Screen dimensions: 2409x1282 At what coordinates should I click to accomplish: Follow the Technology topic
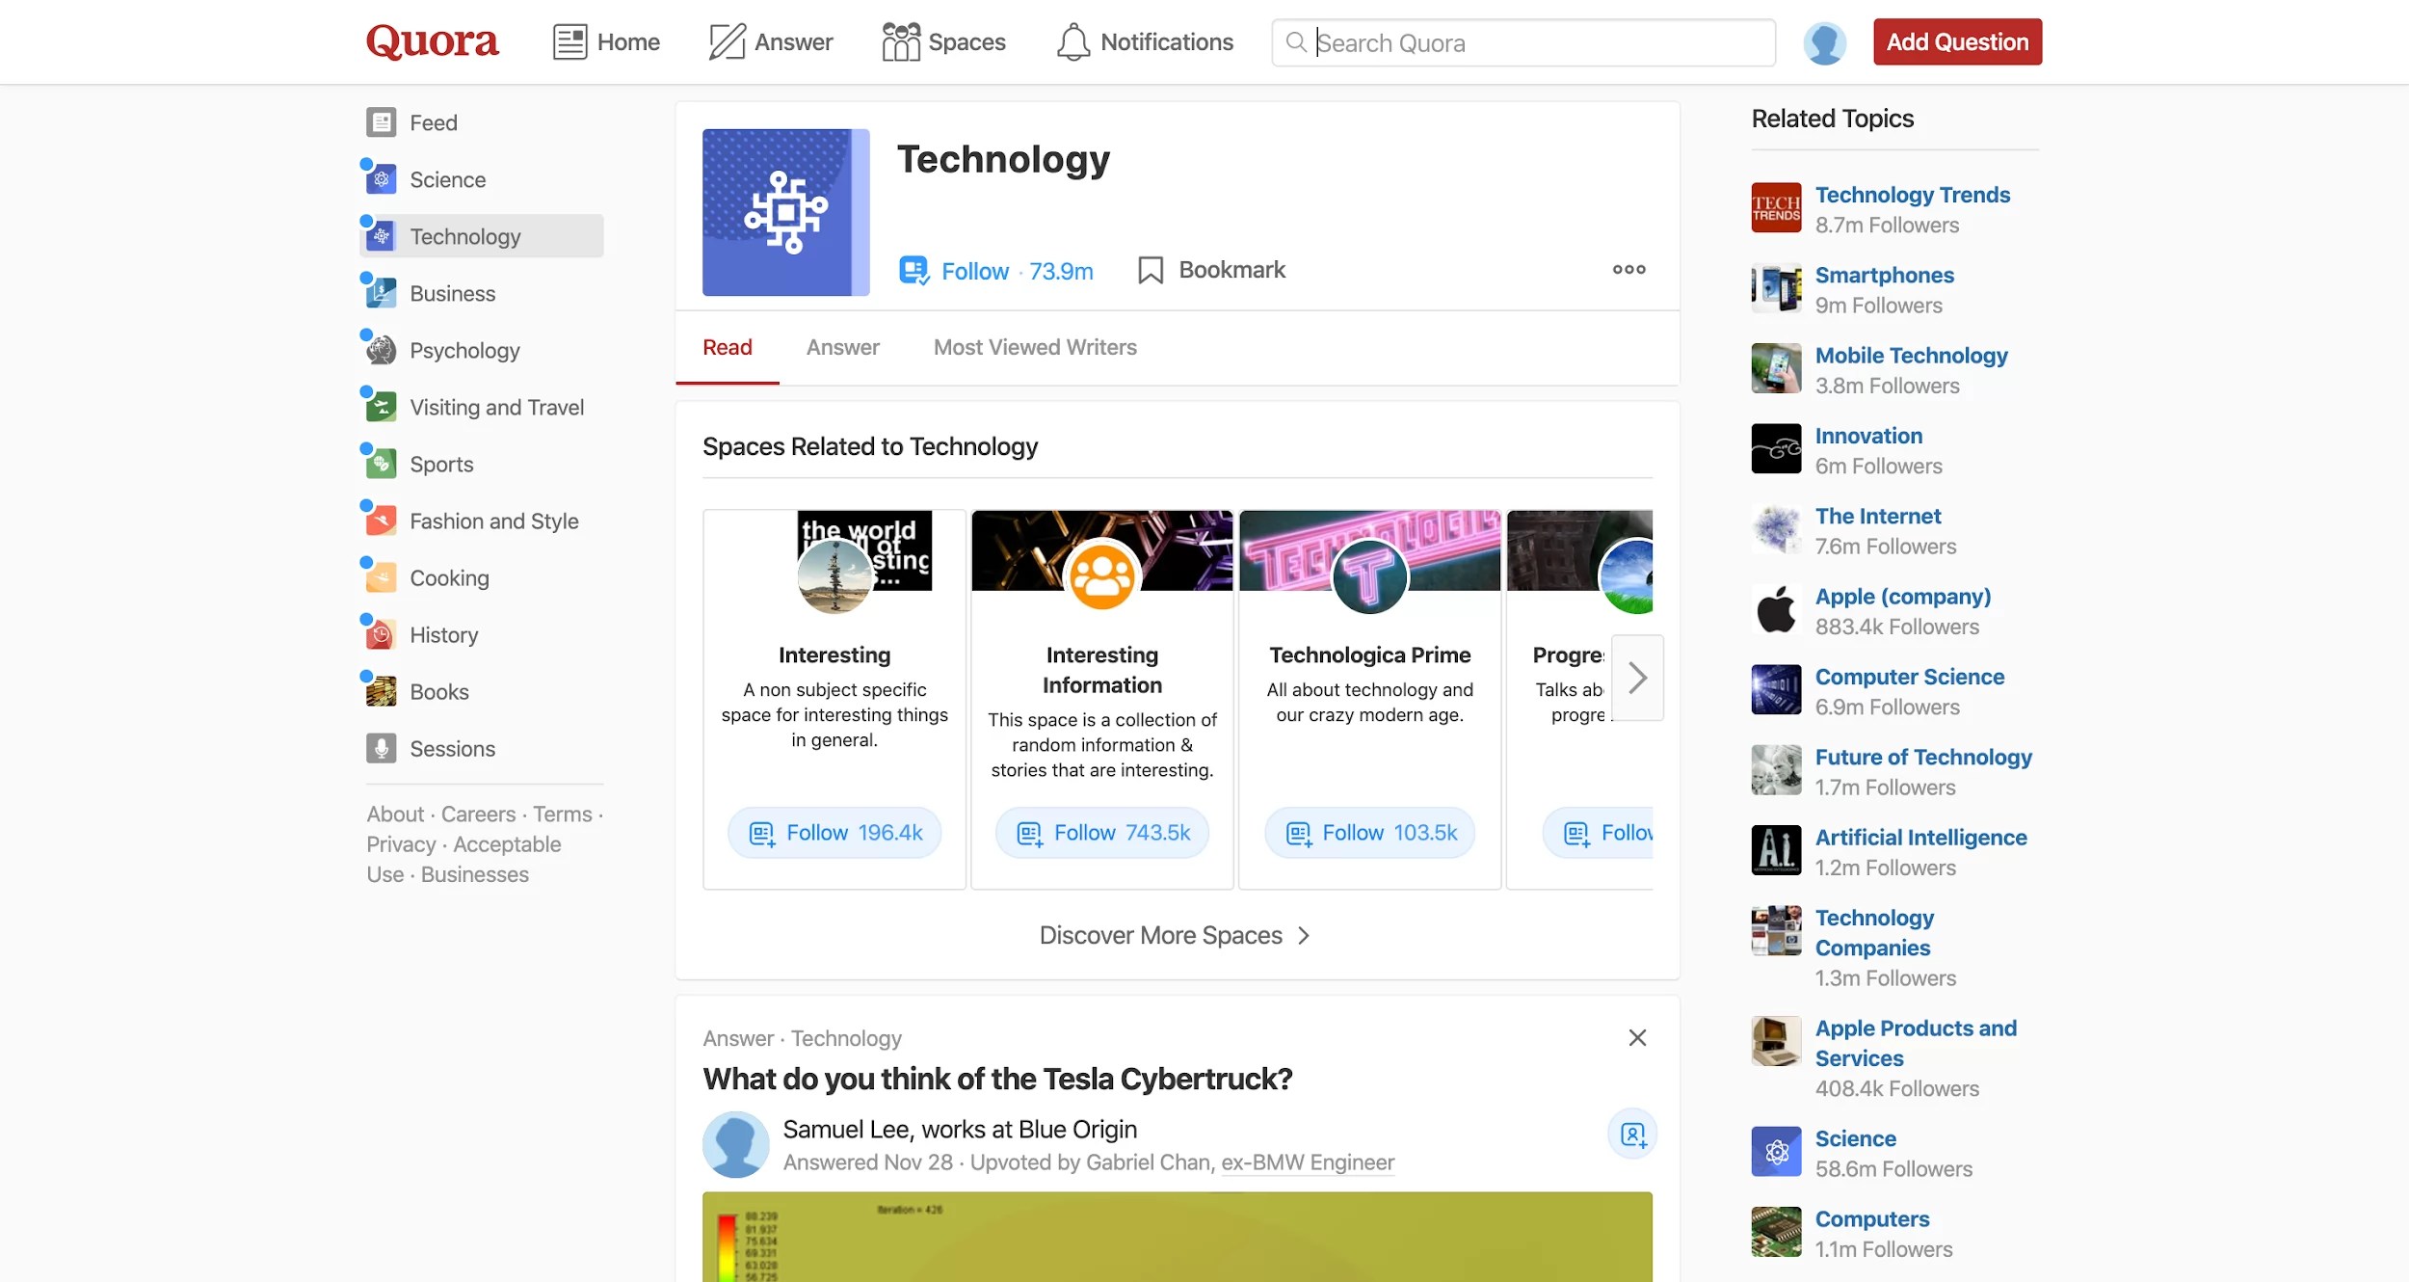pos(995,271)
